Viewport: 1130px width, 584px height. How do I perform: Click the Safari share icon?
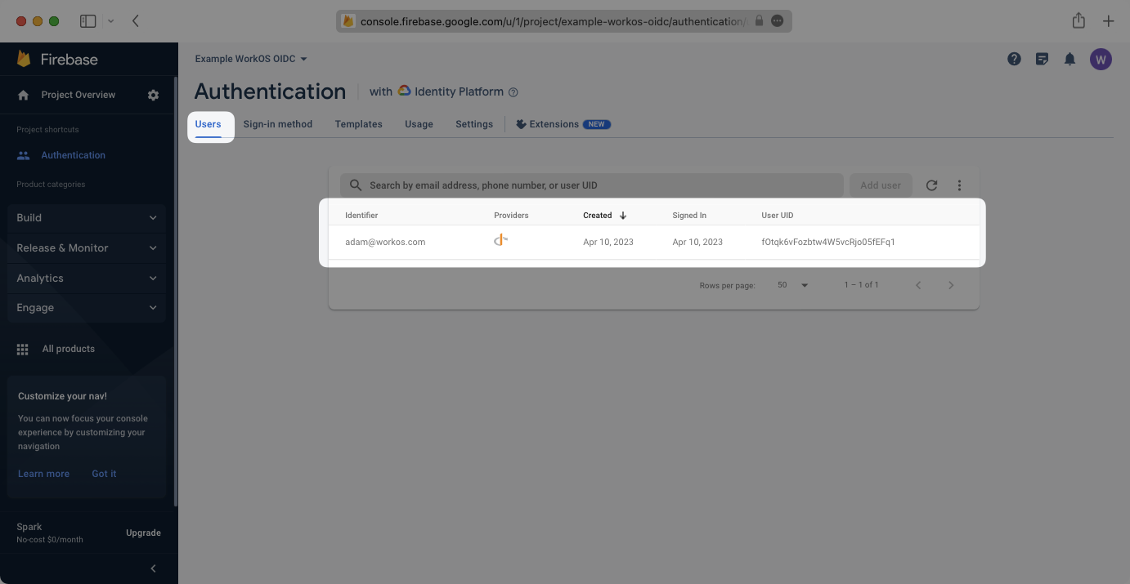point(1078,21)
